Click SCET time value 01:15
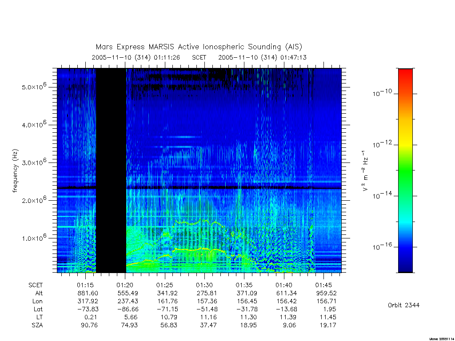455x341 pixels. (85, 285)
